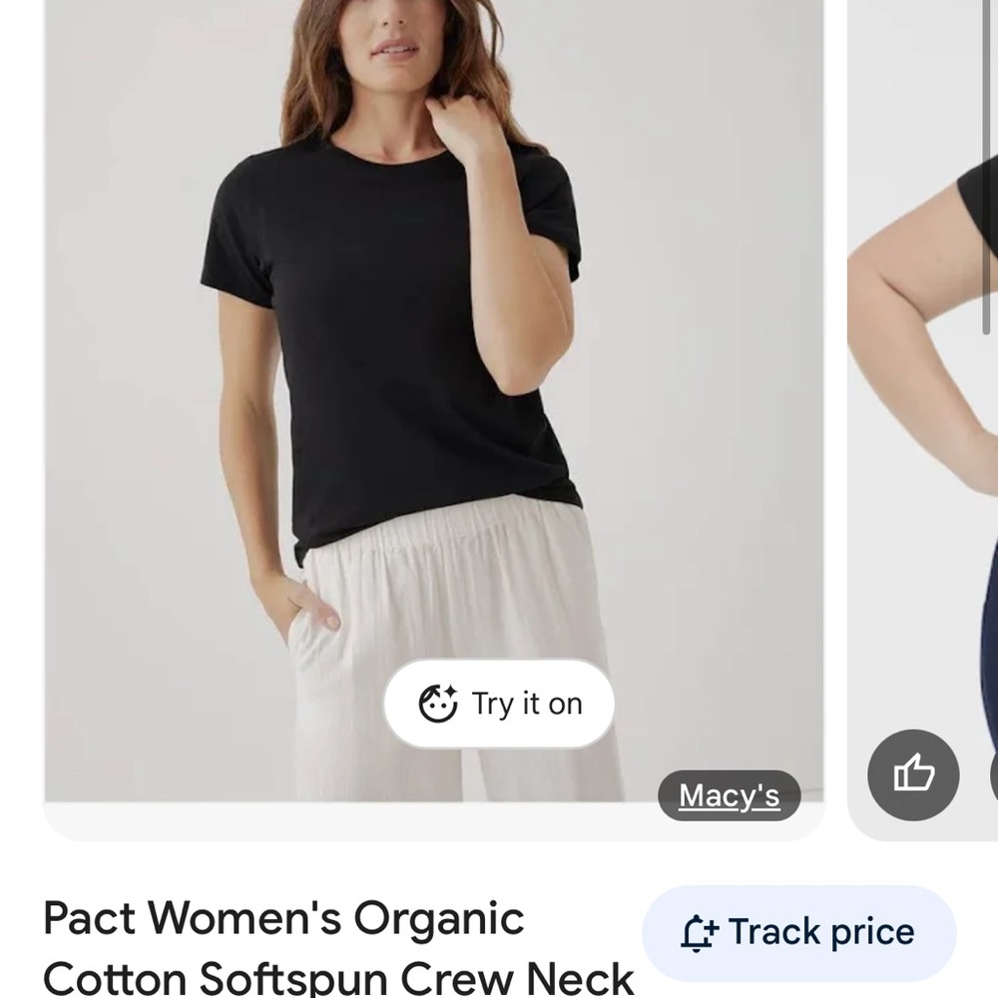Viewport: 998px width, 998px height.
Task: Enable price tracking for this shirt
Action: 797,931
